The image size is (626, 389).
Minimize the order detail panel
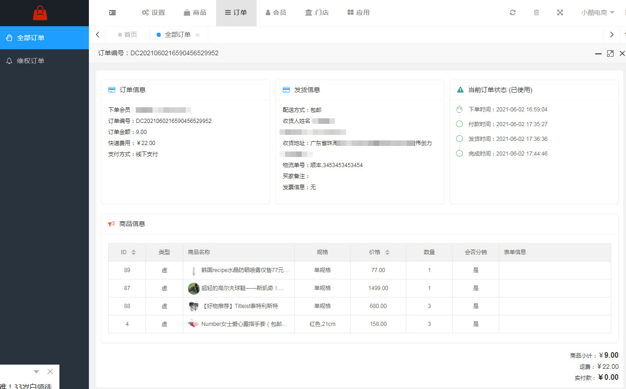coord(598,53)
